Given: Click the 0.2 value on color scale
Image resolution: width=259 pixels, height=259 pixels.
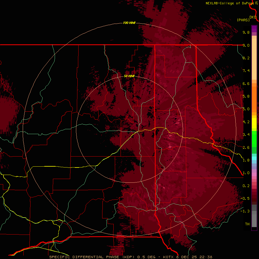Looking at the screenshot, I should coord(246,186).
